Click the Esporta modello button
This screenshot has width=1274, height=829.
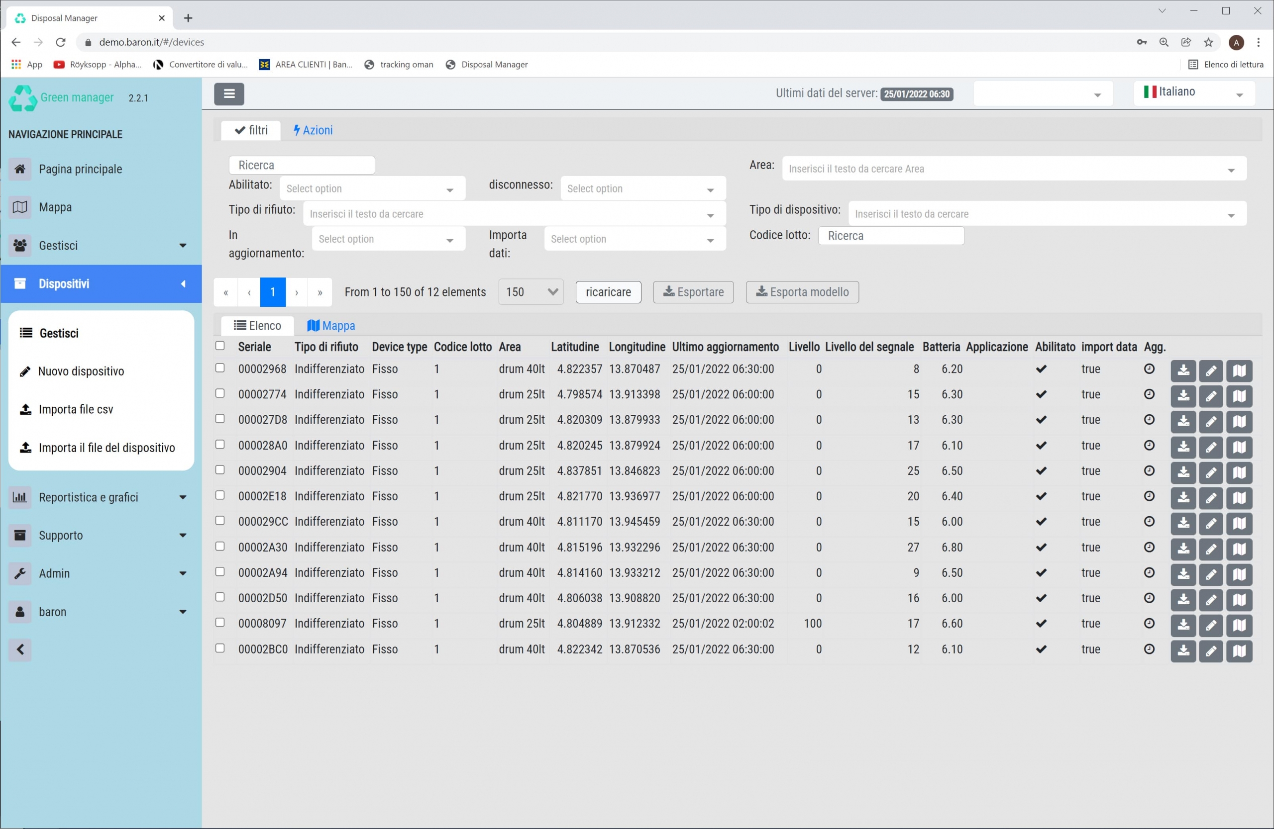(x=802, y=292)
